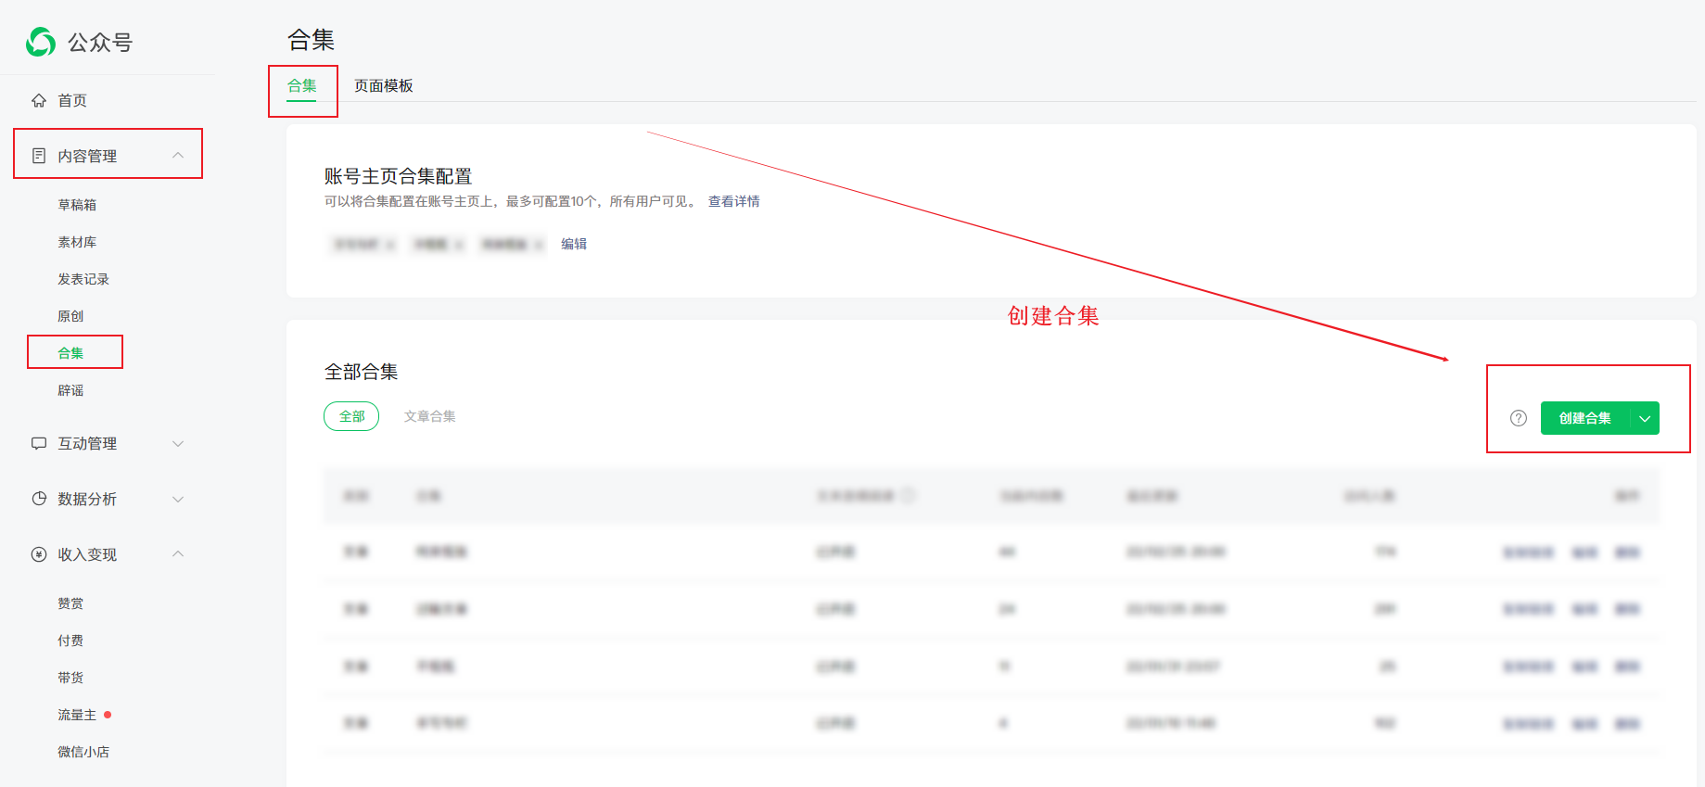Collapse the 收入变现 section chevron

tap(178, 554)
